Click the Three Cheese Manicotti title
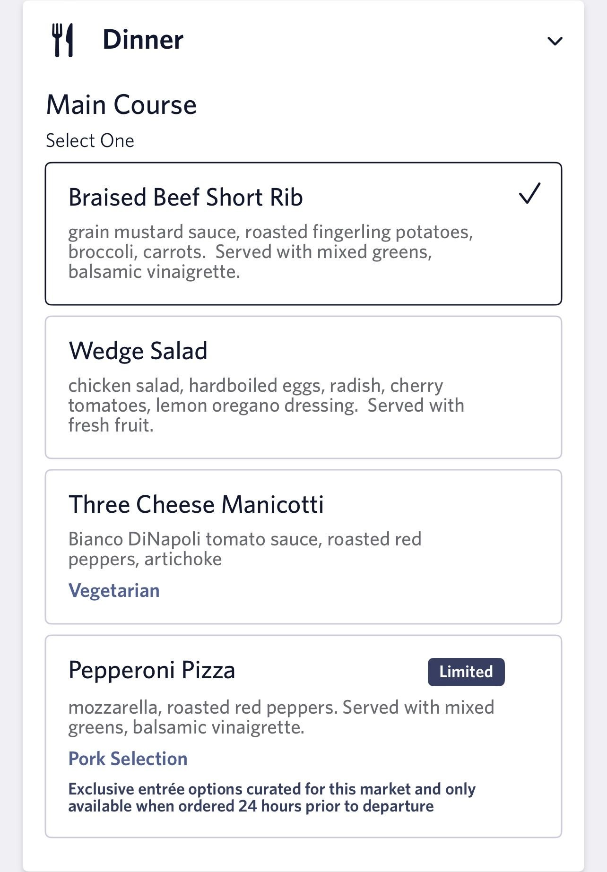The height and width of the screenshot is (872, 607). tap(196, 504)
